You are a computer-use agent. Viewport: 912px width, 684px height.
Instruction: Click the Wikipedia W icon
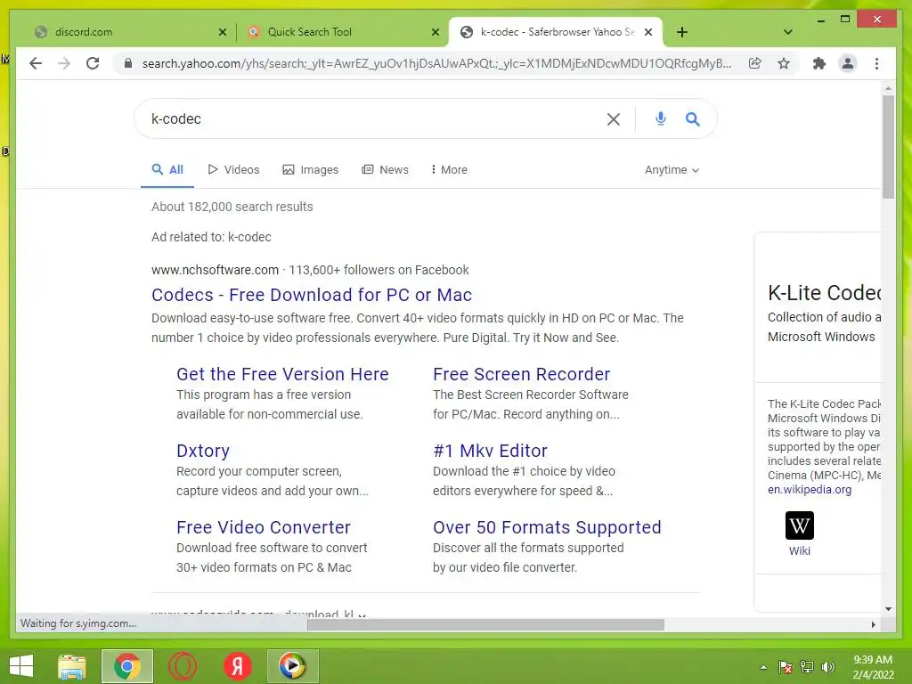tap(800, 525)
